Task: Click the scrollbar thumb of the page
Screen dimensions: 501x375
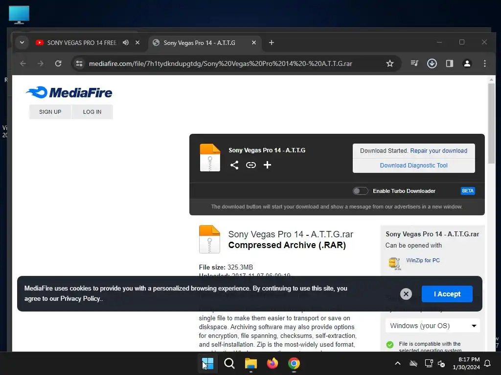Action: click(x=491, y=124)
